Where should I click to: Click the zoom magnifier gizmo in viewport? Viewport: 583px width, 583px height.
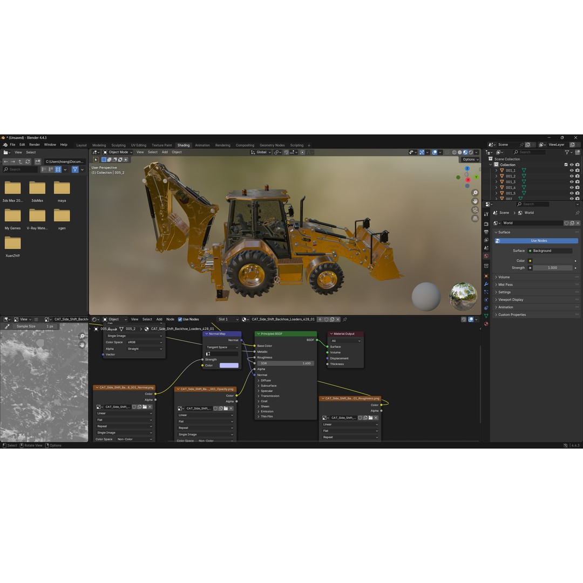click(x=475, y=193)
